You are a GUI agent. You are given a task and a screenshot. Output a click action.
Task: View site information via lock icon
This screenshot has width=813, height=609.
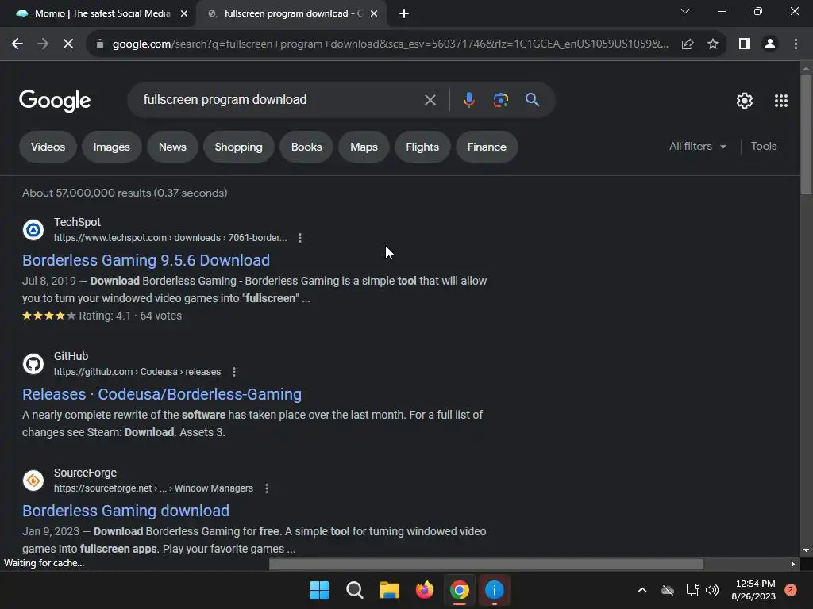click(99, 44)
